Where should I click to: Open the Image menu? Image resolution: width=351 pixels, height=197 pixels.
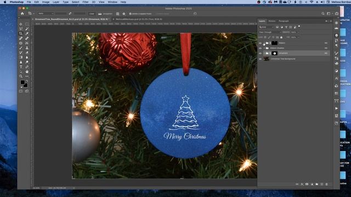(46, 2)
